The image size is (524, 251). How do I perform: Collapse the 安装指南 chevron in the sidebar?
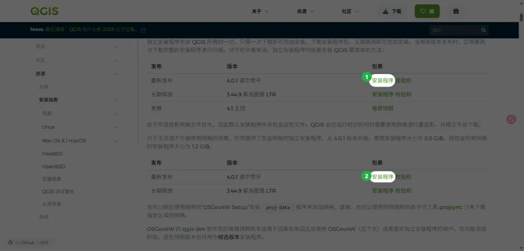116,100
